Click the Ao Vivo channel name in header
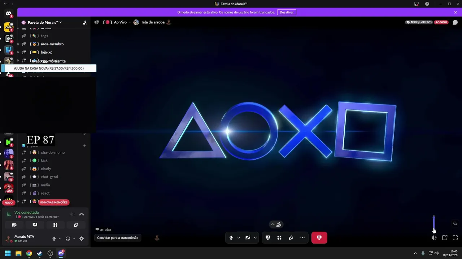This screenshot has height=259, width=462. pos(120,22)
